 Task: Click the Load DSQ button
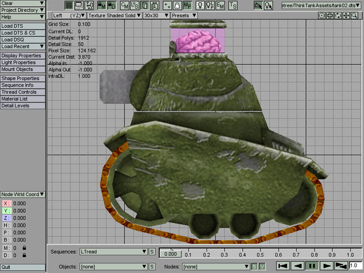pos(23,40)
